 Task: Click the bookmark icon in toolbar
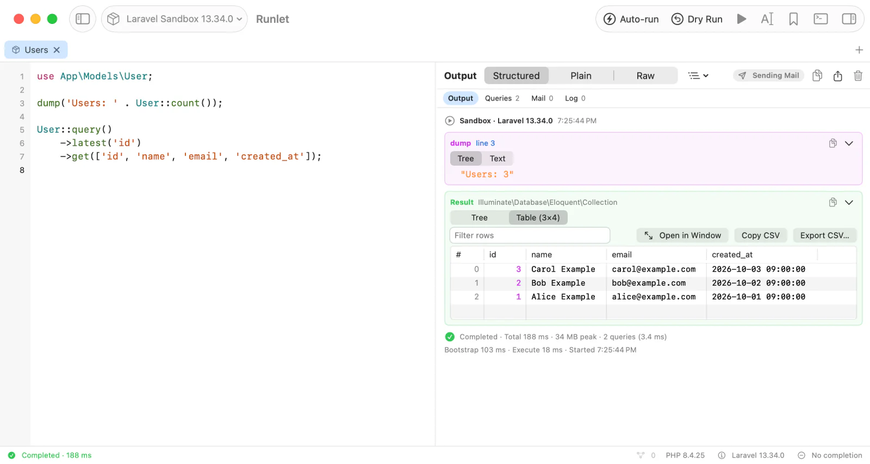click(x=793, y=19)
